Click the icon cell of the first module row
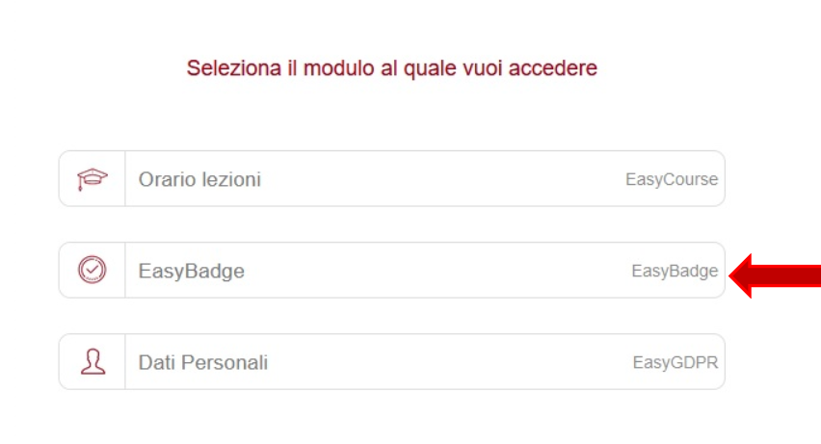Viewport: 821px width, 444px height. 93,178
